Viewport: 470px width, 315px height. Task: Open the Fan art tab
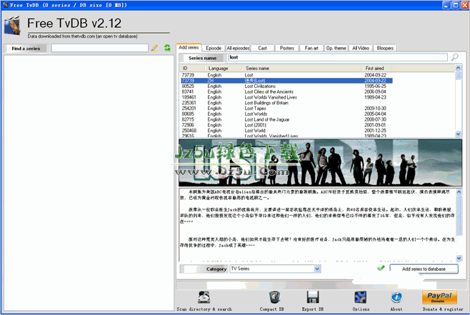[x=311, y=48]
